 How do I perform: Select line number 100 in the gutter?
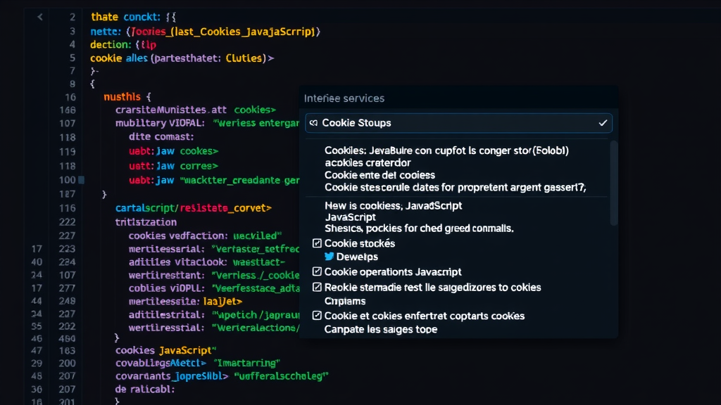pyautogui.click(x=67, y=180)
